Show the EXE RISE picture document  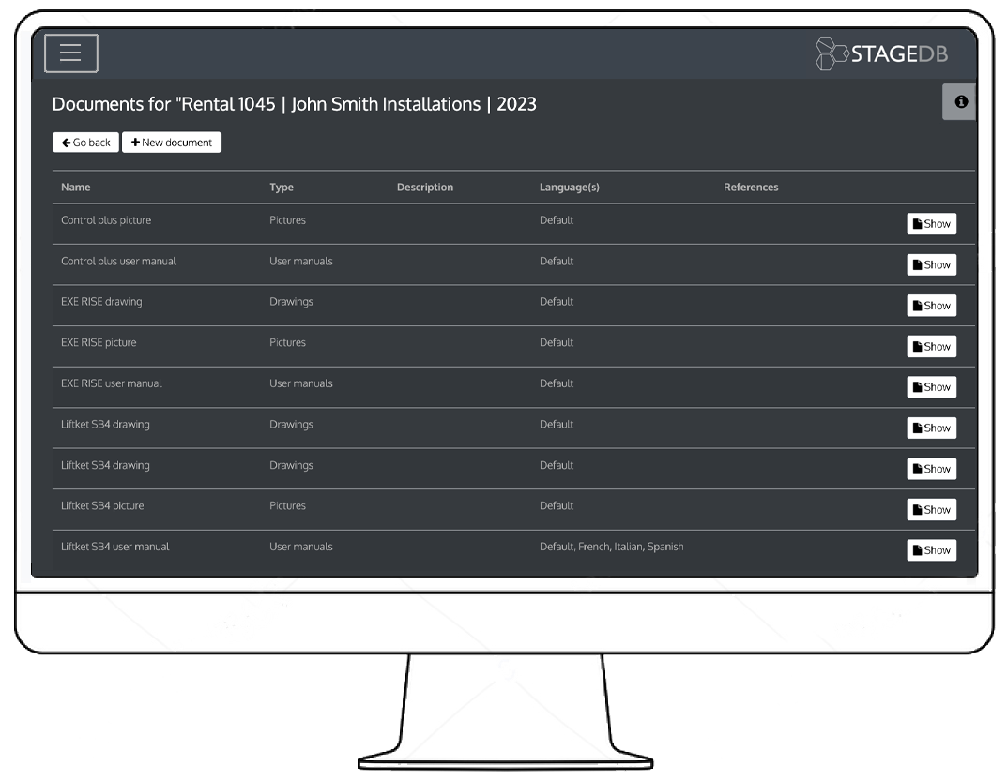click(x=931, y=347)
